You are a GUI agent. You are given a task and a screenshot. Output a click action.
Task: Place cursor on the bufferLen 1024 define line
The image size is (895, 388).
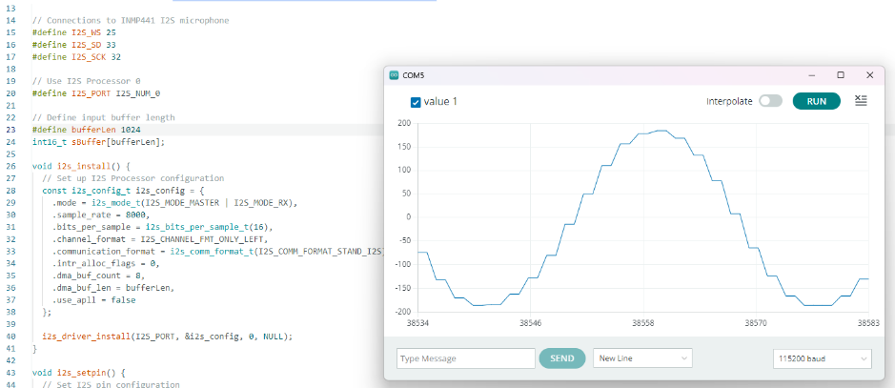pyautogui.click(x=86, y=130)
